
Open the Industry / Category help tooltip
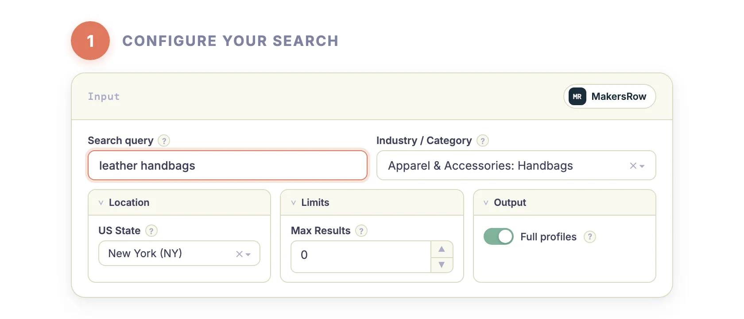pos(483,141)
